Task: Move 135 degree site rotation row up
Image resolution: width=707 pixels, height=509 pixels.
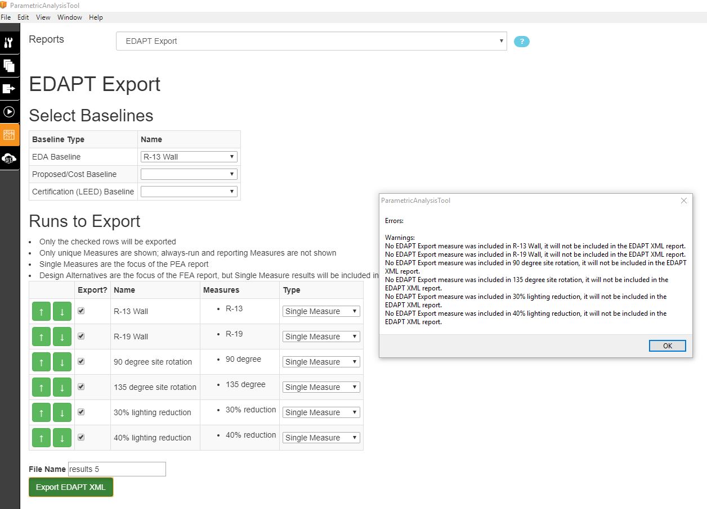Action: click(x=41, y=387)
